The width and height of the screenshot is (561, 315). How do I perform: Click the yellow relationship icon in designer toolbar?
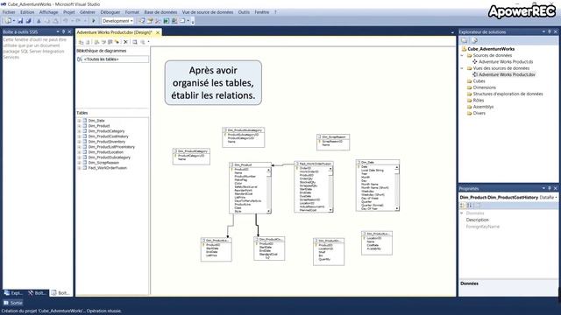pyautogui.click(x=117, y=42)
